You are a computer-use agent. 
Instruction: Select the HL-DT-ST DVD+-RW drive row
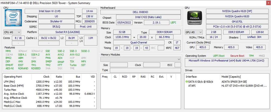[x=227, y=85]
